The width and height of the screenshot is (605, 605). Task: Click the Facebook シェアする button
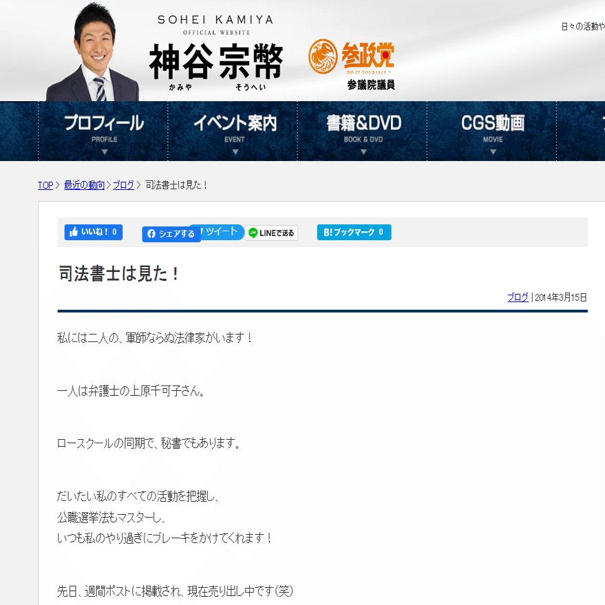pyautogui.click(x=171, y=234)
